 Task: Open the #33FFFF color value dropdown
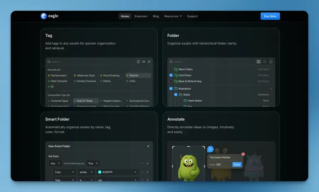point(117,172)
